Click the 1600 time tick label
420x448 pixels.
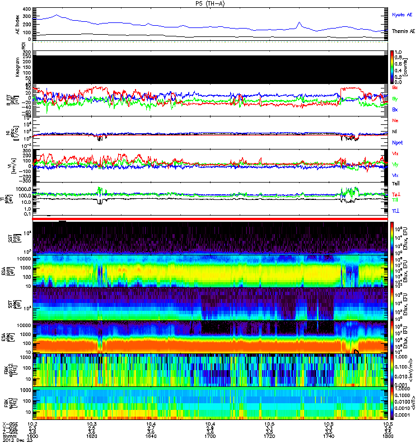(x=32, y=436)
